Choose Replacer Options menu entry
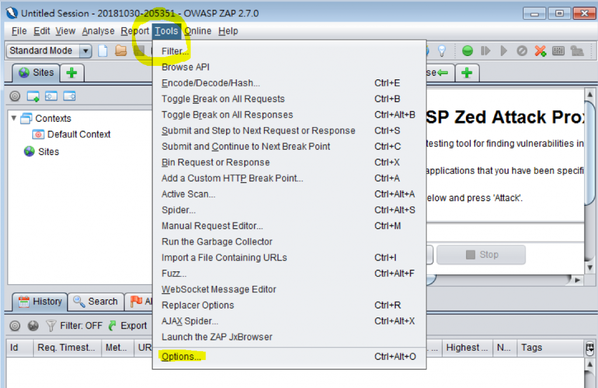The width and height of the screenshot is (598, 388). tap(289, 305)
